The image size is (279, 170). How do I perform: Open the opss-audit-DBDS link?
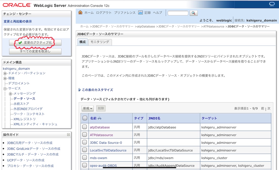(103, 166)
